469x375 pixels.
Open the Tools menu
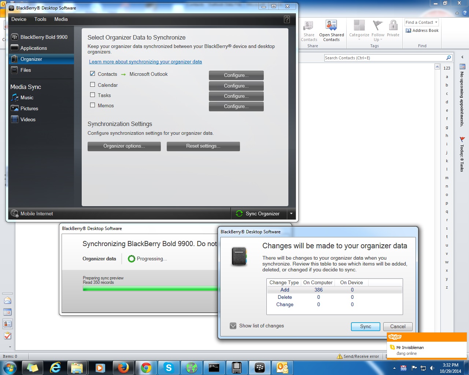[x=40, y=19]
